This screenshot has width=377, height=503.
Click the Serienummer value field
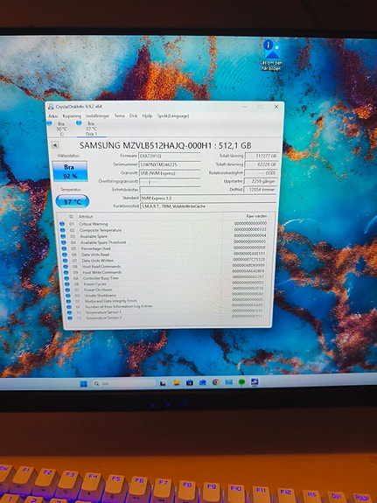coord(170,164)
